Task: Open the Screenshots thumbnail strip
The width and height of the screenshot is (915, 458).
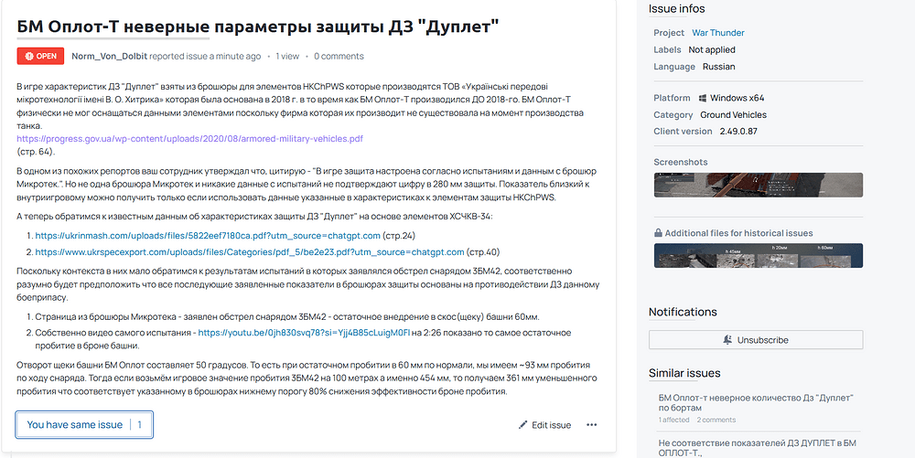Action: click(x=758, y=185)
